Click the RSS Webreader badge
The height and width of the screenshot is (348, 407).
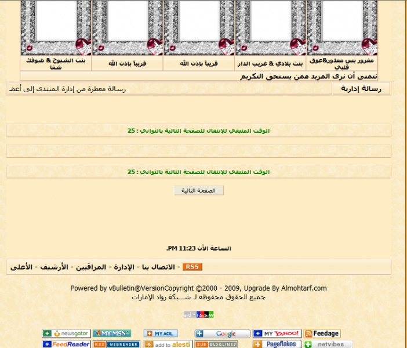(x=117, y=344)
